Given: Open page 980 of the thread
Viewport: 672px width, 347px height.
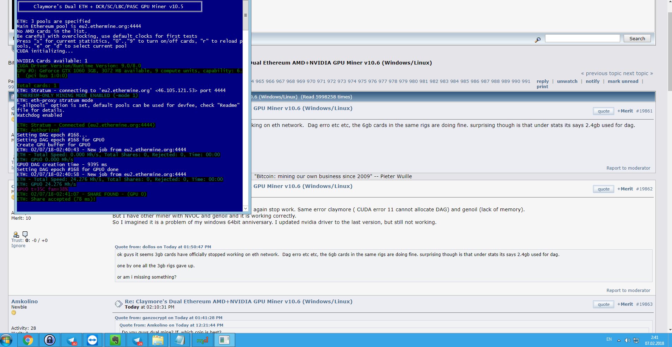Looking at the screenshot, I should tap(414, 81).
